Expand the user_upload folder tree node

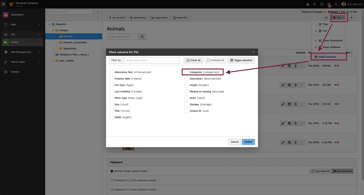click(x=53, y=61)
